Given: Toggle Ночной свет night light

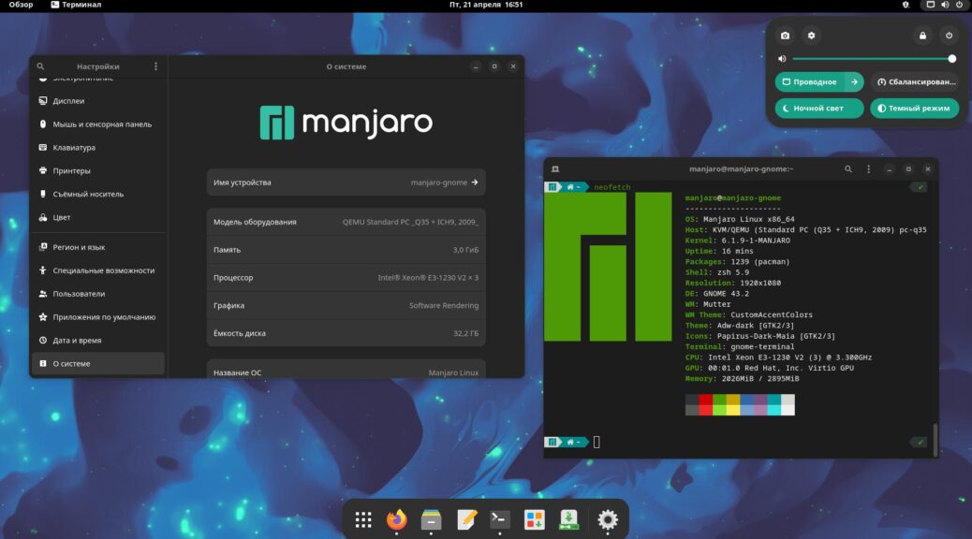Looking at the screenshot, I should pyautogui.click(x=819, y=109).
